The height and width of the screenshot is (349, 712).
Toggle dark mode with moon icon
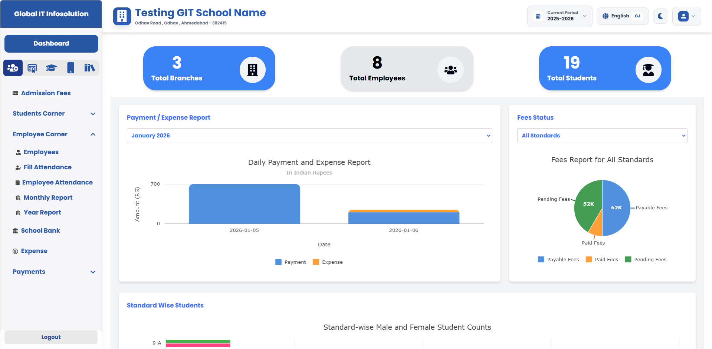[660, 16]
